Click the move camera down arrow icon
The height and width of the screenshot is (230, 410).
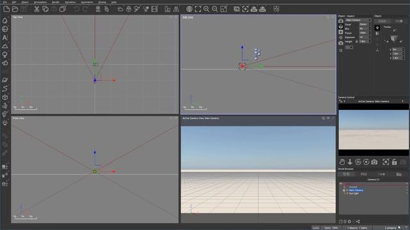(350, 162)
